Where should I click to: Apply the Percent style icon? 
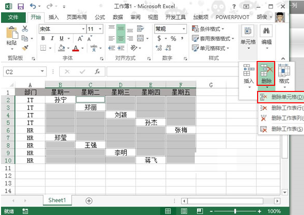click(173, 38)
